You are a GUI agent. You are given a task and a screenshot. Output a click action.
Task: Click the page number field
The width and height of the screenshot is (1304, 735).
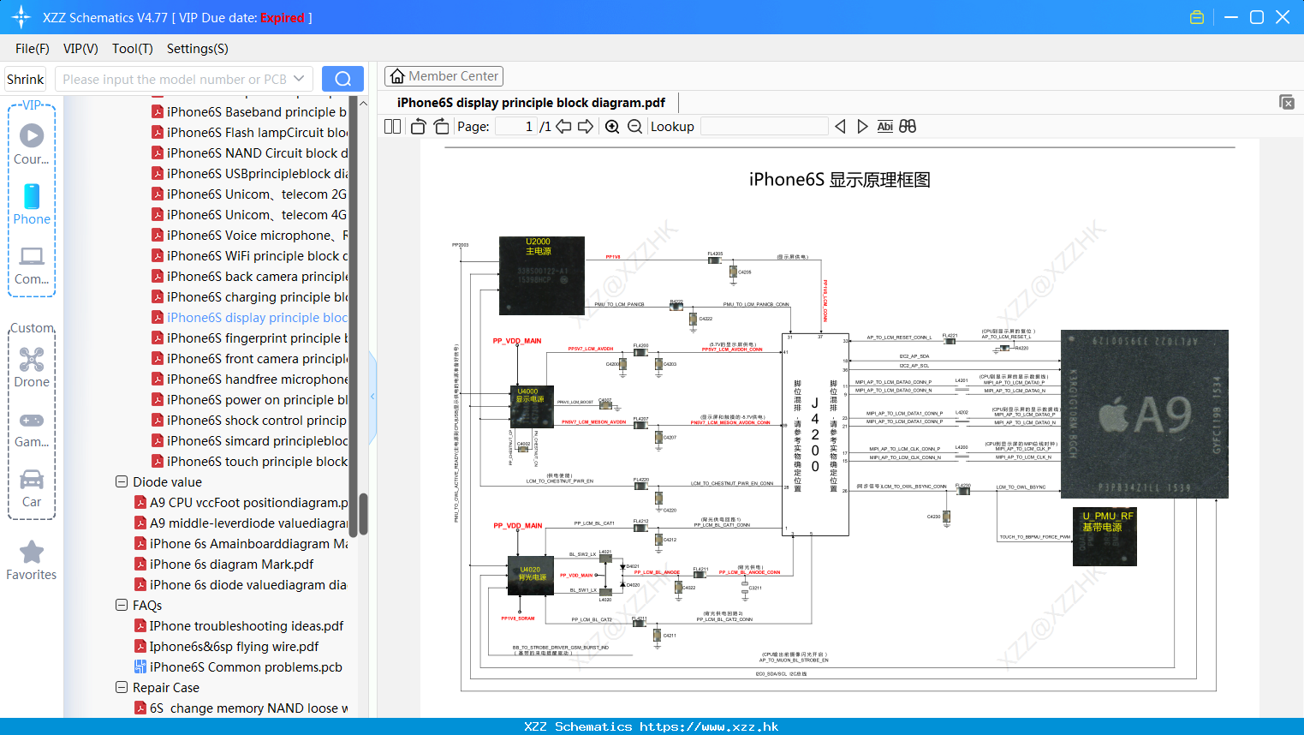(516, 126)
